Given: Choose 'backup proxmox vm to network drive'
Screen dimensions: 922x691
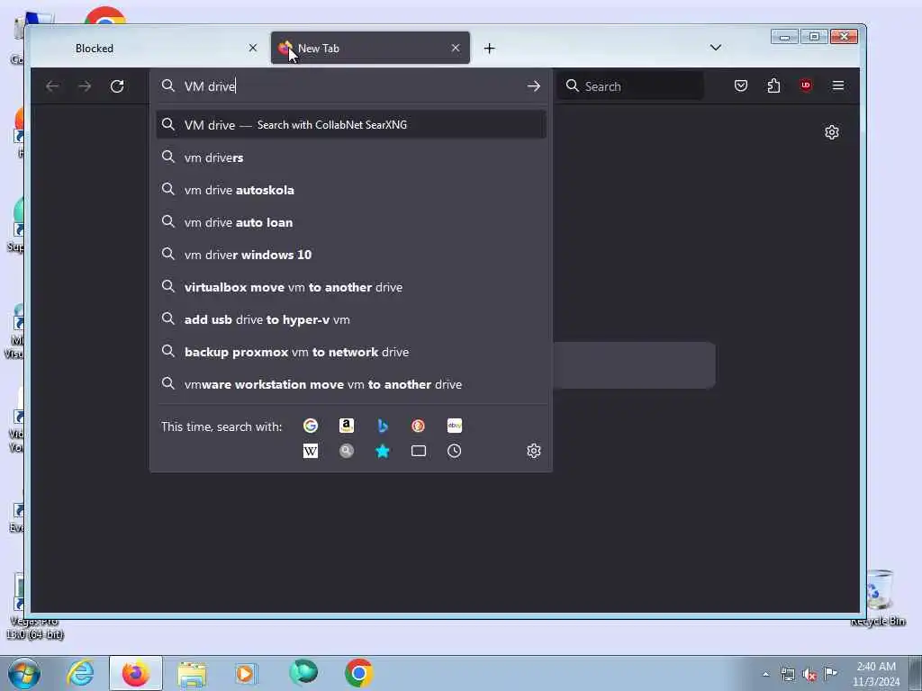Looking at the screenshot, I should tap(351, 352).
